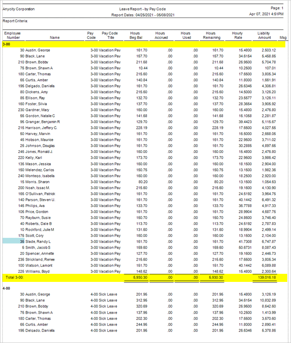The height and width of the screenshot is (343, 291).
Task: Click Montego, Isabella name
Action: [40, 176]
